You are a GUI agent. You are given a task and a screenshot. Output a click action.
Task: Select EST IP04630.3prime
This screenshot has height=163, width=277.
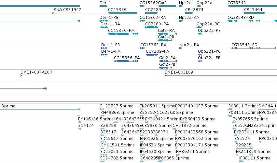tap(156, 152)
